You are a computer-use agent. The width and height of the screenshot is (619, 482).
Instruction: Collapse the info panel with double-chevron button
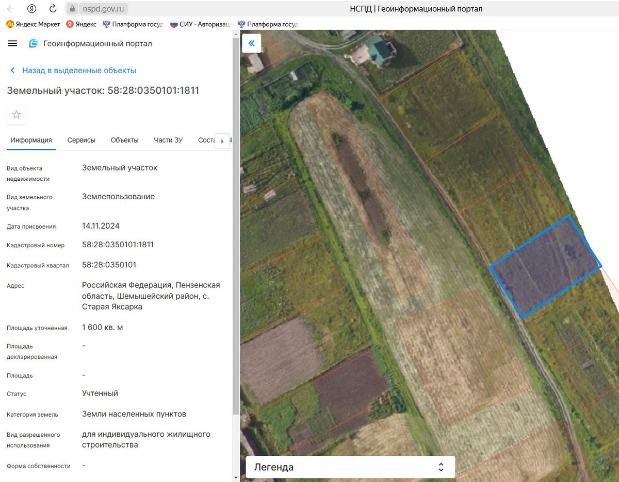tap(251, 43)
